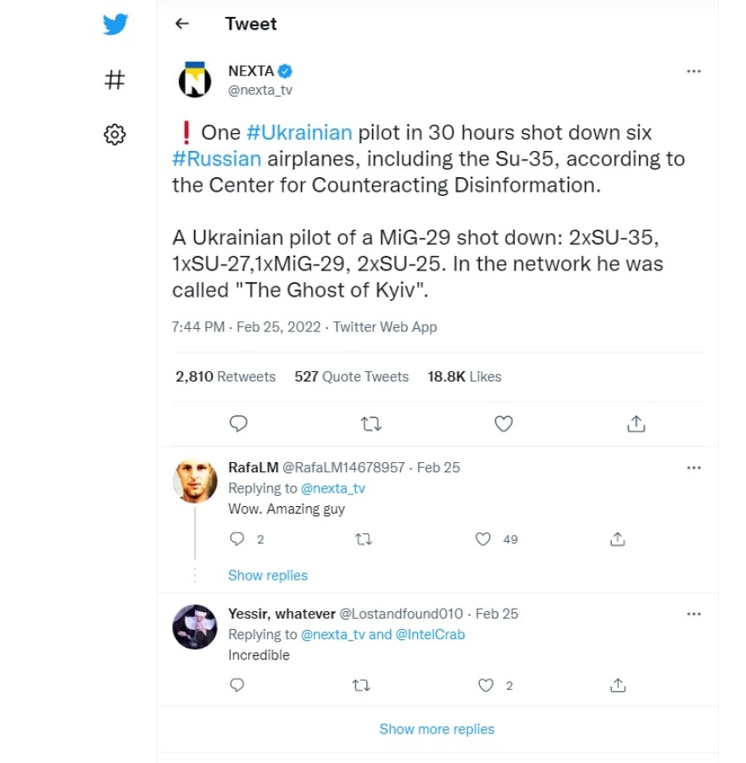Go back with the left arrow
Screen dimensions: 746x763
tap(181, 24)
